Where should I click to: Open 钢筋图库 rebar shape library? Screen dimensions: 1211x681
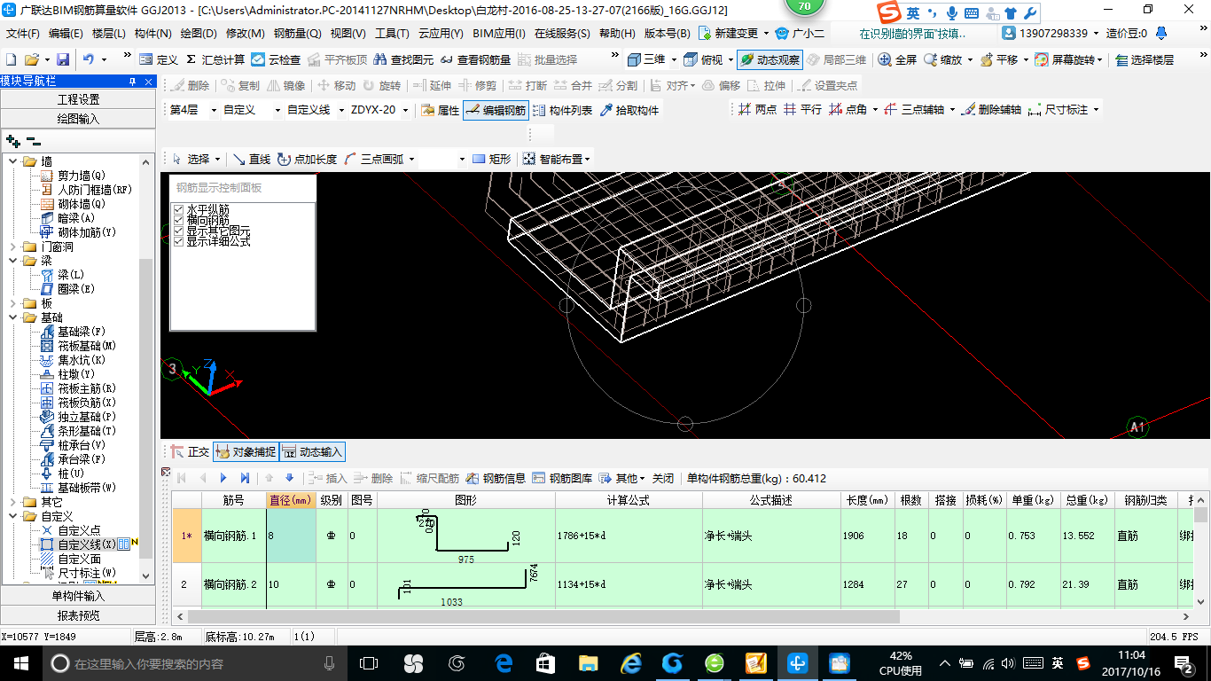pyautogui.click(x=562, y=478)
